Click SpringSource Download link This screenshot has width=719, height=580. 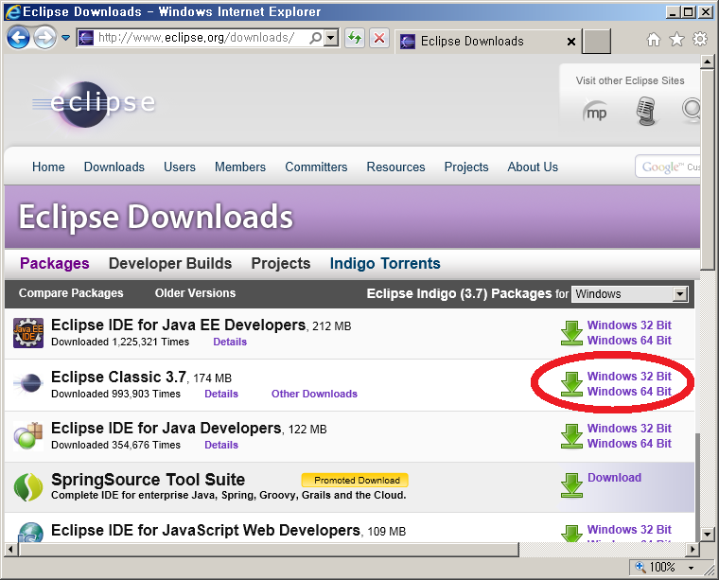[x=614, y=478]
